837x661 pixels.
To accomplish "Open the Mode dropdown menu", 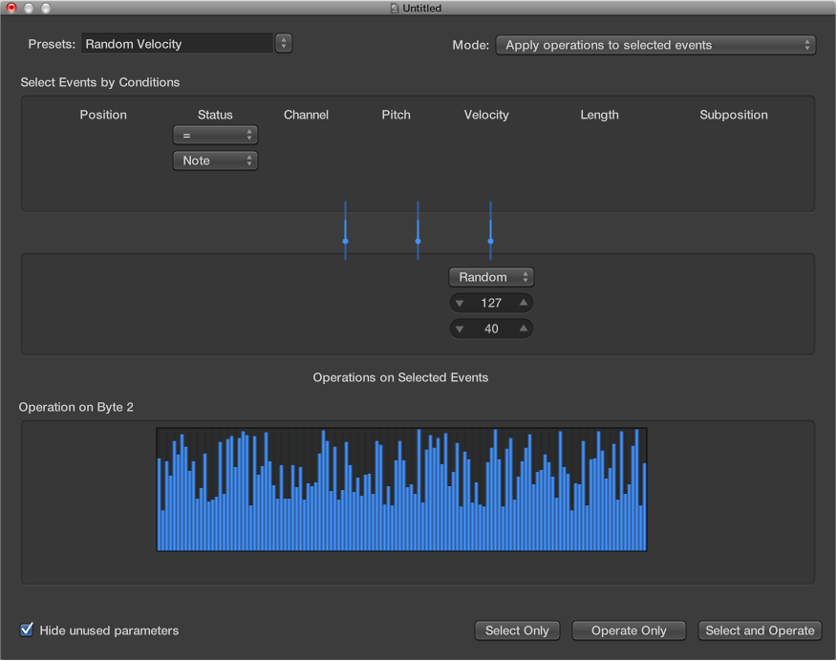I will pos(655,45).
